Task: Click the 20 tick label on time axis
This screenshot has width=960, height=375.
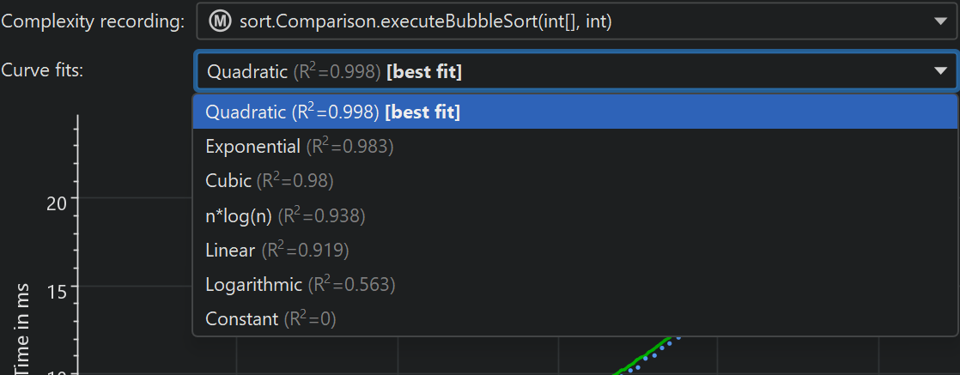Action: [x=58, y=203]
